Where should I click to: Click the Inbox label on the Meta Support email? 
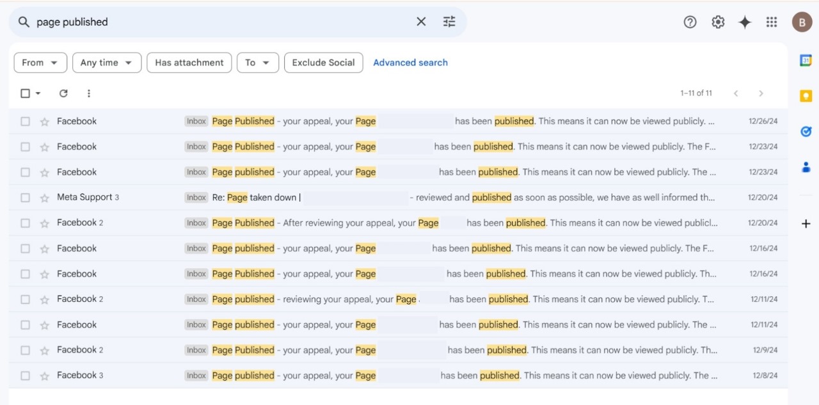[196, 198]
